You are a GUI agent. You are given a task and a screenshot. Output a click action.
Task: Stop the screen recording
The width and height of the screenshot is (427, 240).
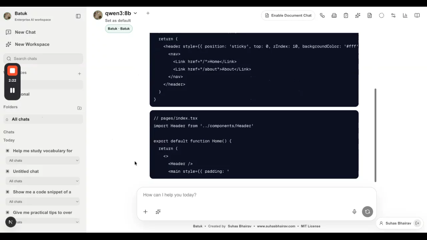click(x=12, y=71)
